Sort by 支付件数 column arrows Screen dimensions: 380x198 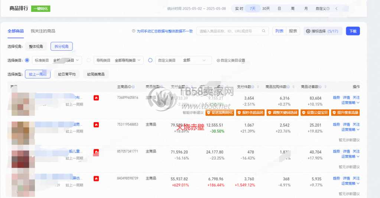click(x=258, y=87)
